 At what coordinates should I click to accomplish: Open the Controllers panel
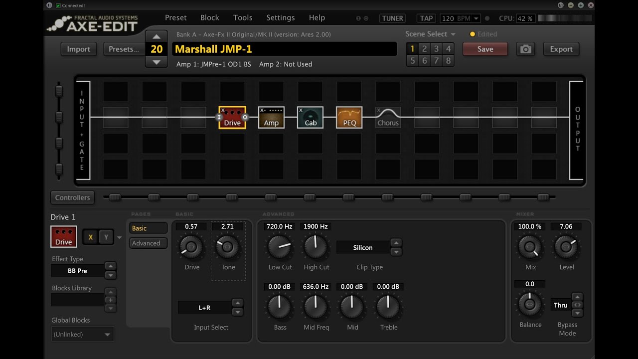click(x=72, y=197)
